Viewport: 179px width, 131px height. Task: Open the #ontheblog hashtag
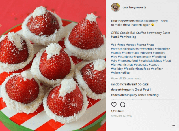pyautogui.click(x=128, y=37)
